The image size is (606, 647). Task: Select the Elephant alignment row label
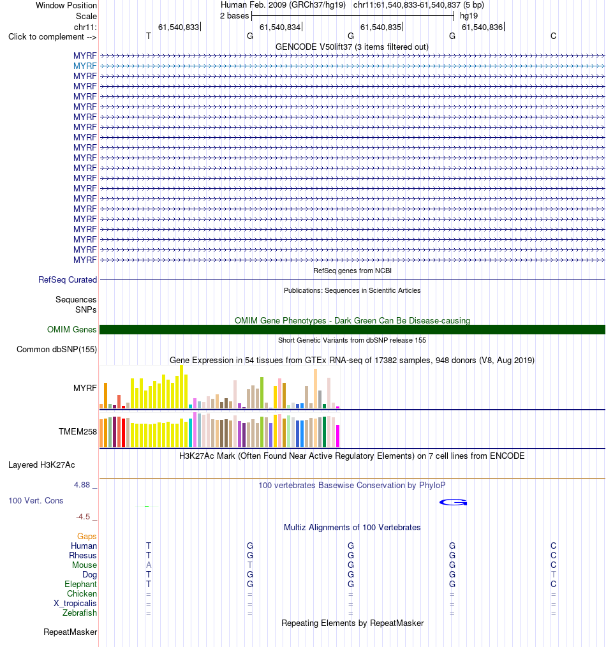[81, 584]
